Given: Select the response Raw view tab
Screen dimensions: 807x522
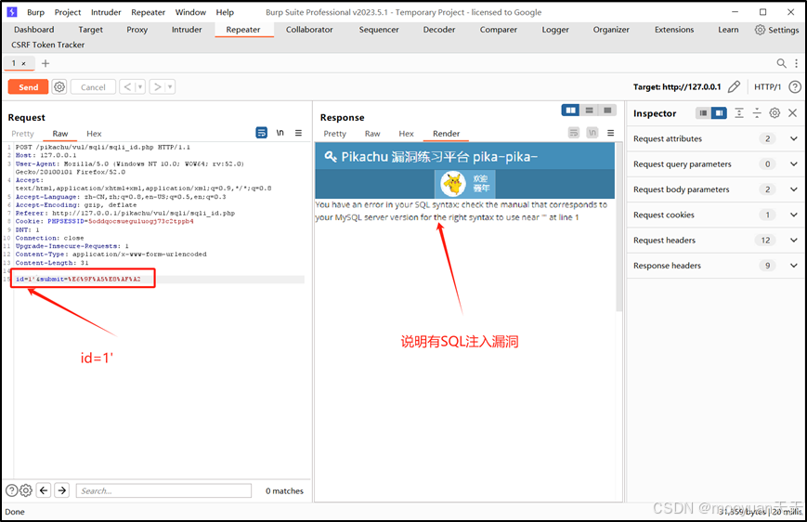Looking at the screenshot, I should 372,134.
